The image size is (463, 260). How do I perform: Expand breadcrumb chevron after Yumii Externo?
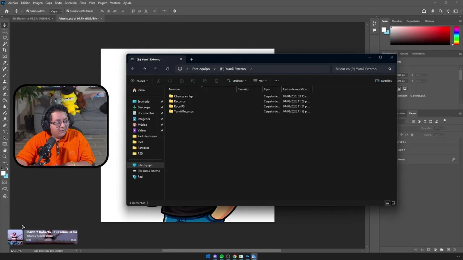[x=251, y=69]
